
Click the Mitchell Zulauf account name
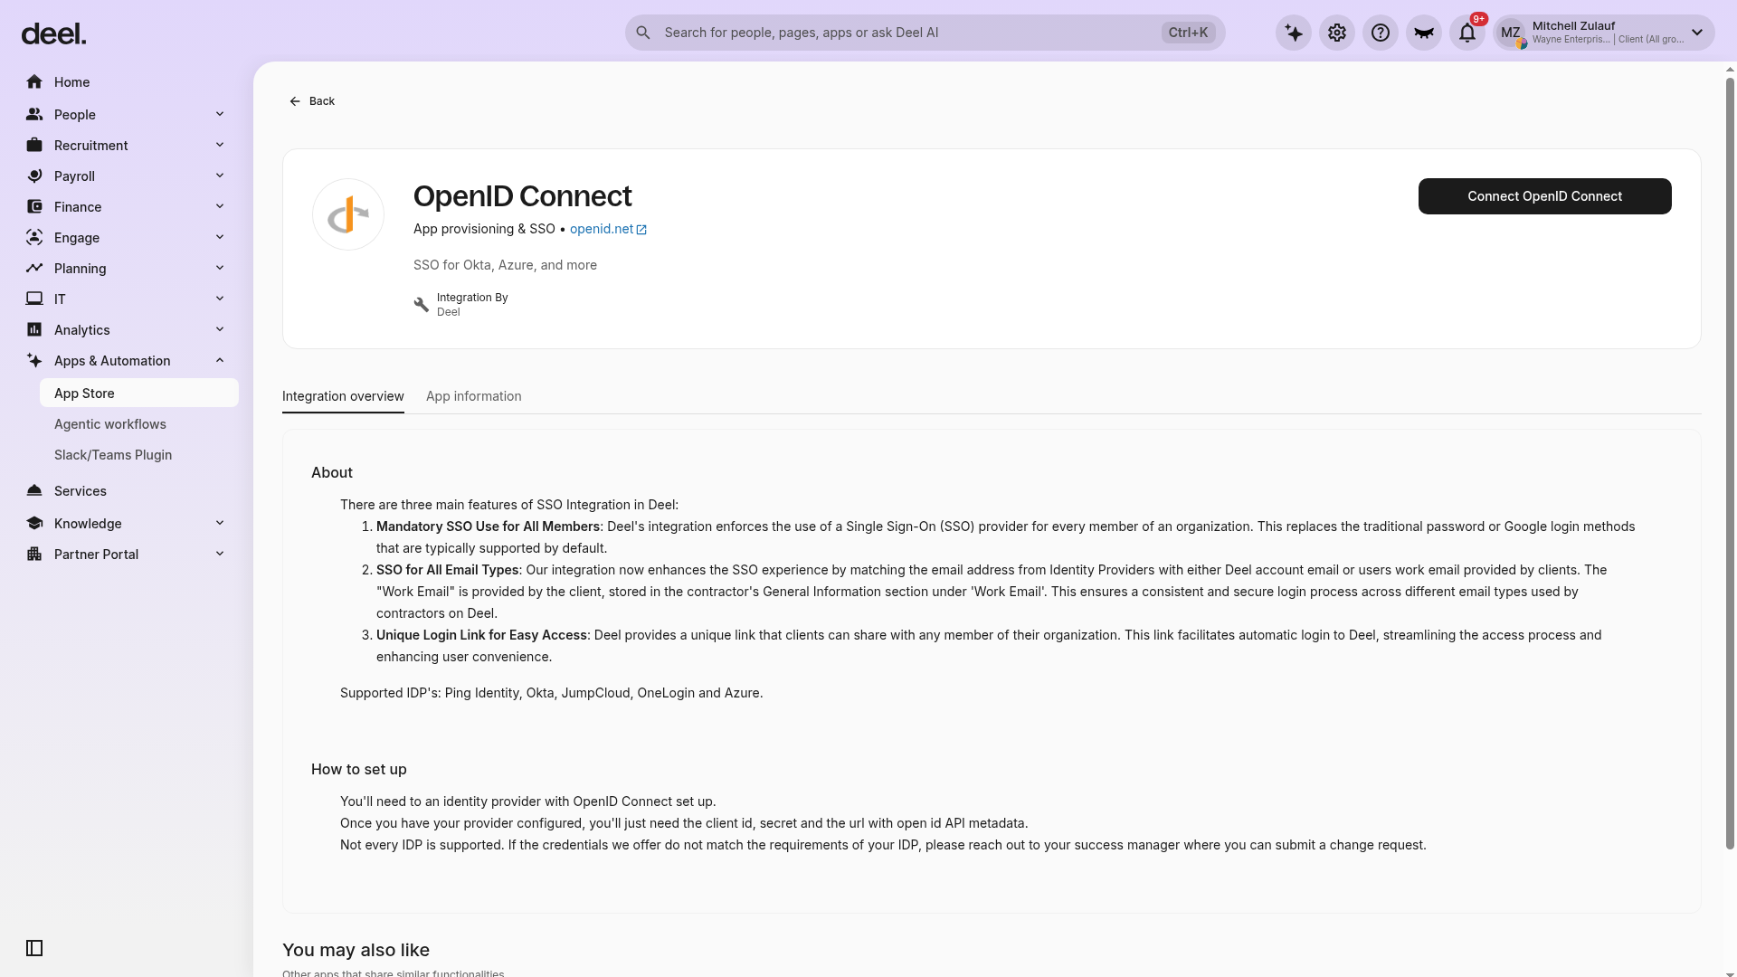(x=1573, y=26)
